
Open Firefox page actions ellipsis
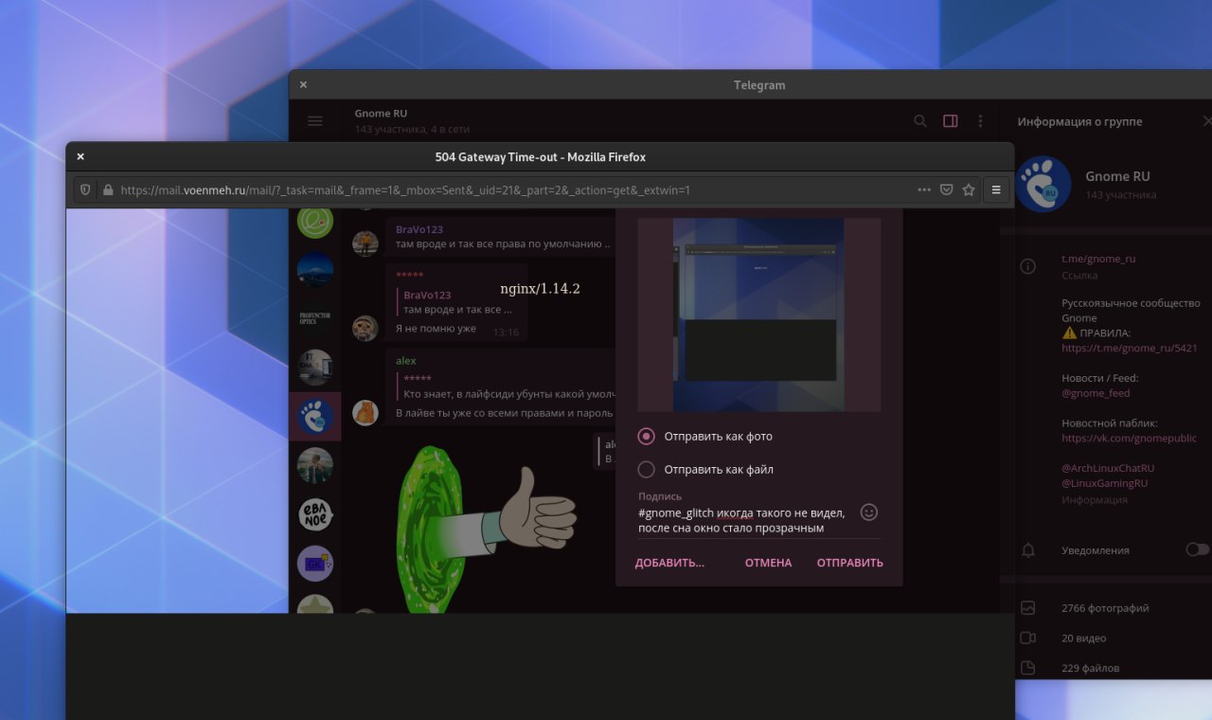[x=924, y=189]
